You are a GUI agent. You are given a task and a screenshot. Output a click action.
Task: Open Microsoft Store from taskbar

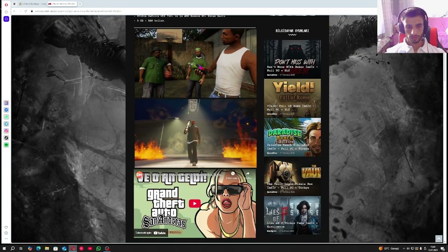pos(56,248)
